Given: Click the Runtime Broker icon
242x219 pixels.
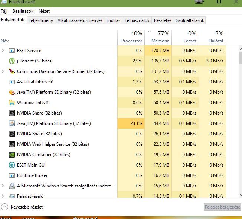Looking at the screenshot, I should tap(12, 175).
